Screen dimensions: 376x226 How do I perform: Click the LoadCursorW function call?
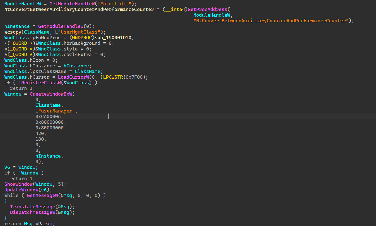73,77
